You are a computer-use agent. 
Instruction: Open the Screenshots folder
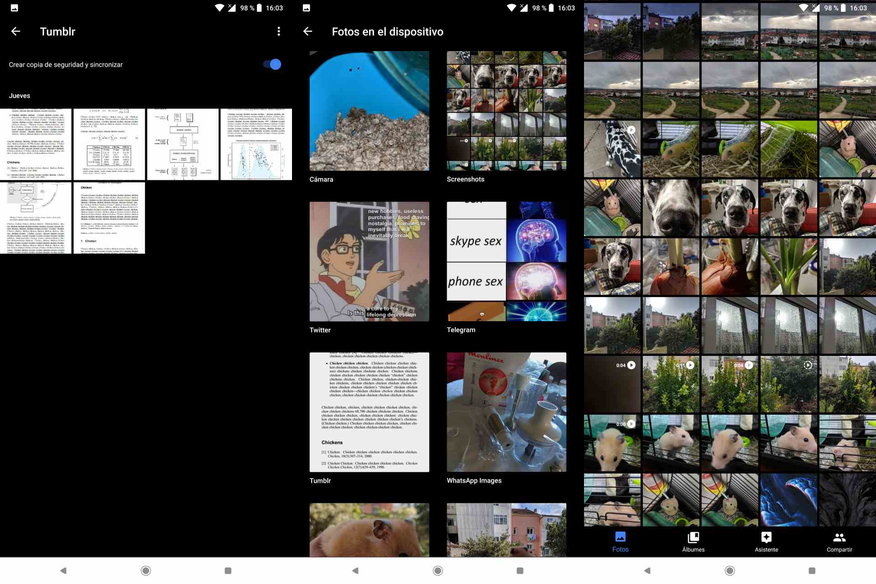pyautogui.click(x=506, y=111)
